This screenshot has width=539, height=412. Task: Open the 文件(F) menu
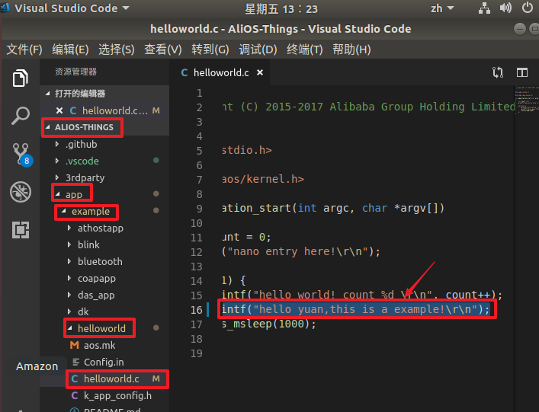(24, 50)
